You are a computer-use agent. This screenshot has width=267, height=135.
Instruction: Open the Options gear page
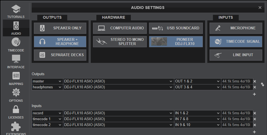click(x=16, y=95)
